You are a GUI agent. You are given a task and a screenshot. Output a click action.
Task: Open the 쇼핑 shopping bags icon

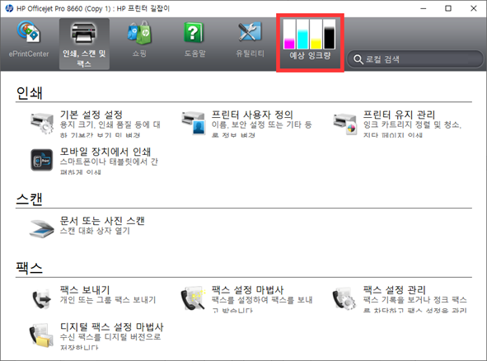139,32
